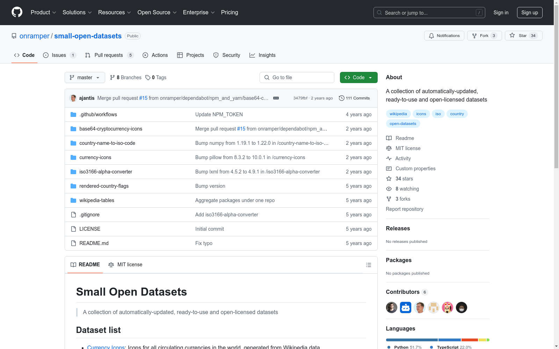Screen dimensions: 559x349
Task: Open the green Code dropdown
Action: [358, 77]
